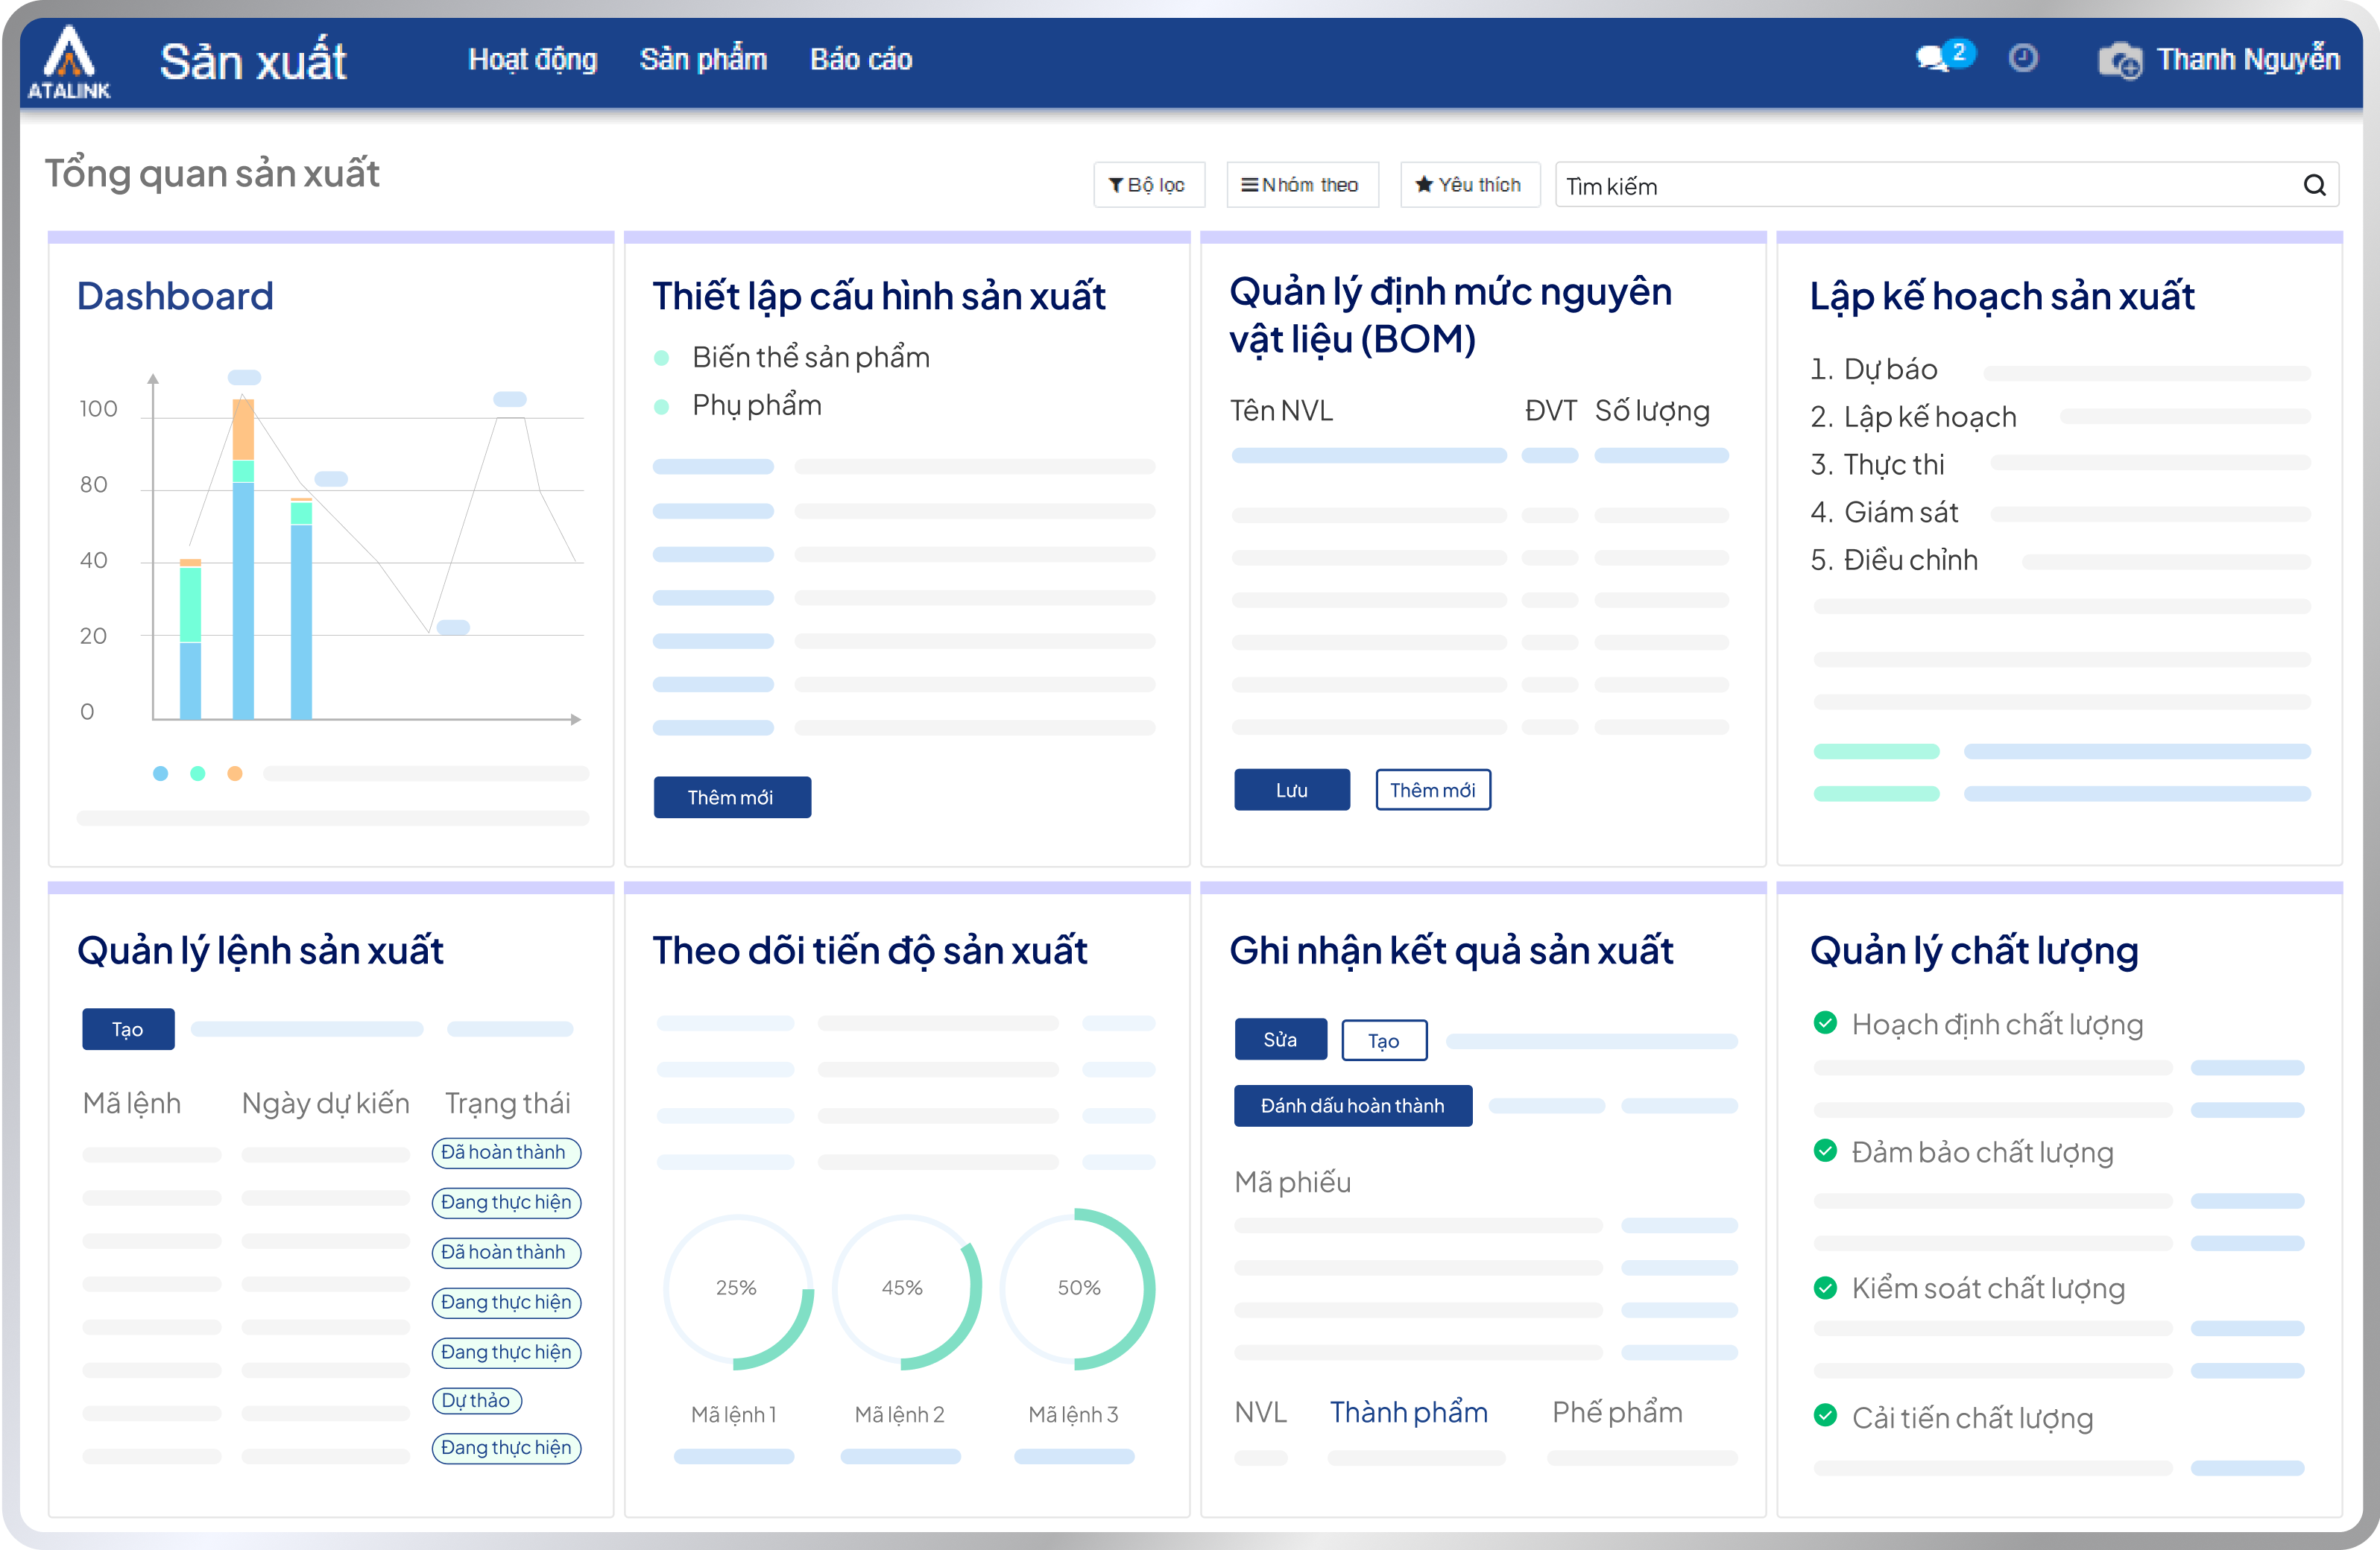Click the green check icon for Đảm bảo chất lượng
Viewport: 2380px width, 1550px height.
[x=1825, y=1150]
